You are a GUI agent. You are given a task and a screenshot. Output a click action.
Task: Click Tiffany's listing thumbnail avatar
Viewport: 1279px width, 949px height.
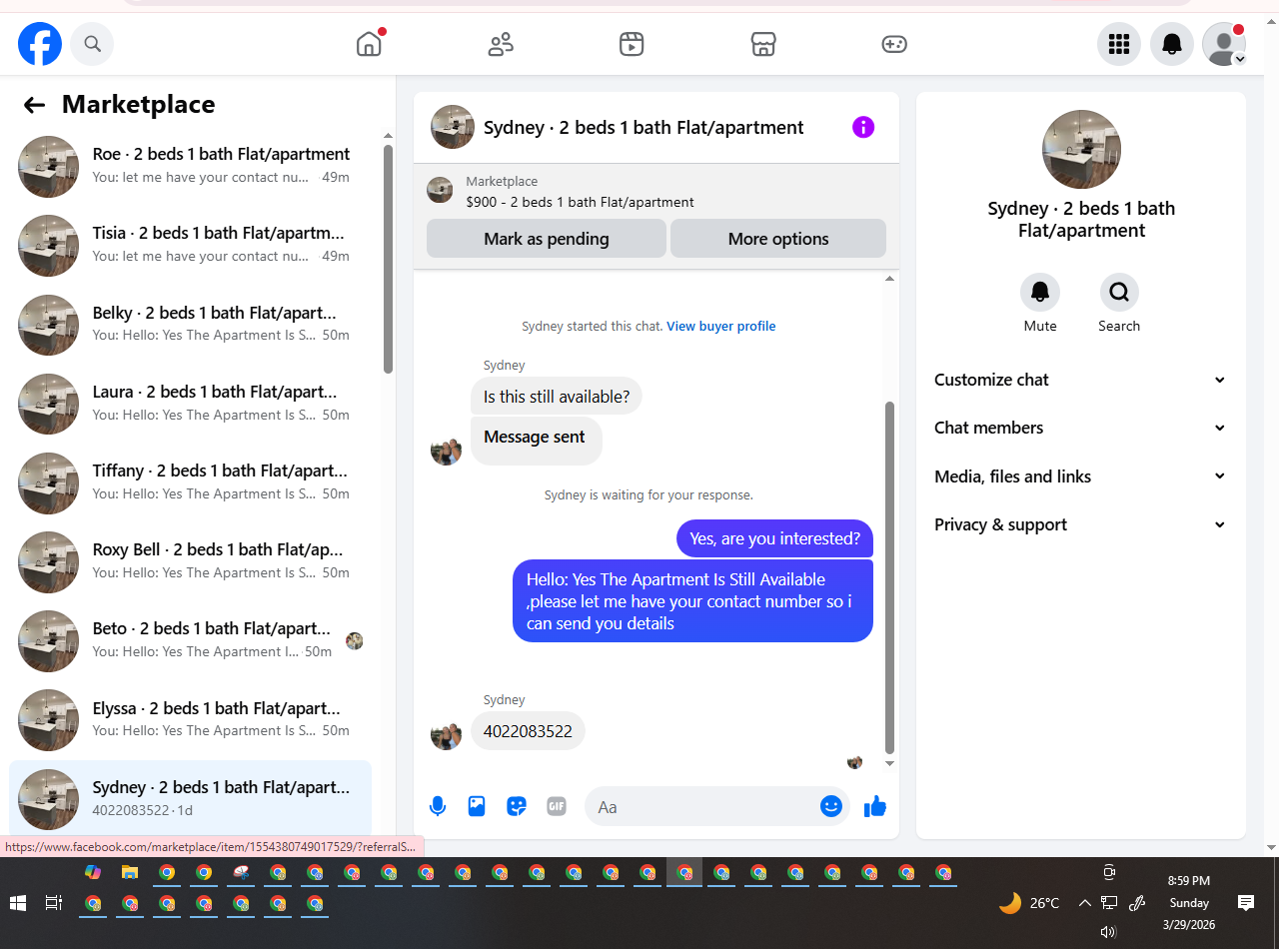tap(48, 483)
